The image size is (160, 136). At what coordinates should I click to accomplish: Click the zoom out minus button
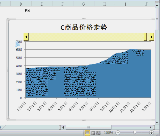click(x=118, y=133)
